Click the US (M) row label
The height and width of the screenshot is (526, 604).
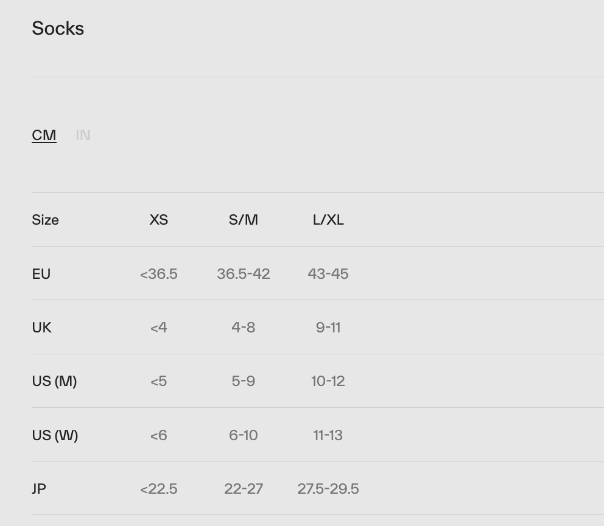point(54,381)
